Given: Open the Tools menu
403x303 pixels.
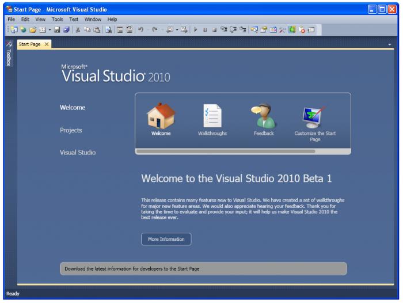Looking at the screenshot, I should click(57, 19).
